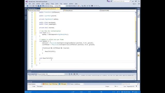165x93 pixels.
Task: Click the Clear All icon in Output toolbar
Action: [74, 74]
